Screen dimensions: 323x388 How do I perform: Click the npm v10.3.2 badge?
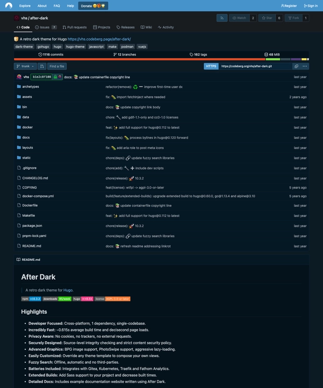[31, 299]
